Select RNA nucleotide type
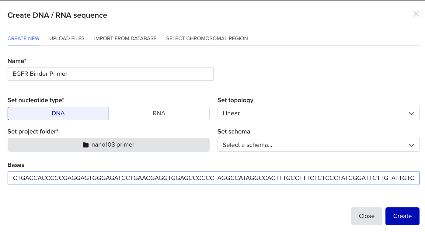The image size is (425, 232). pos(159,113)
